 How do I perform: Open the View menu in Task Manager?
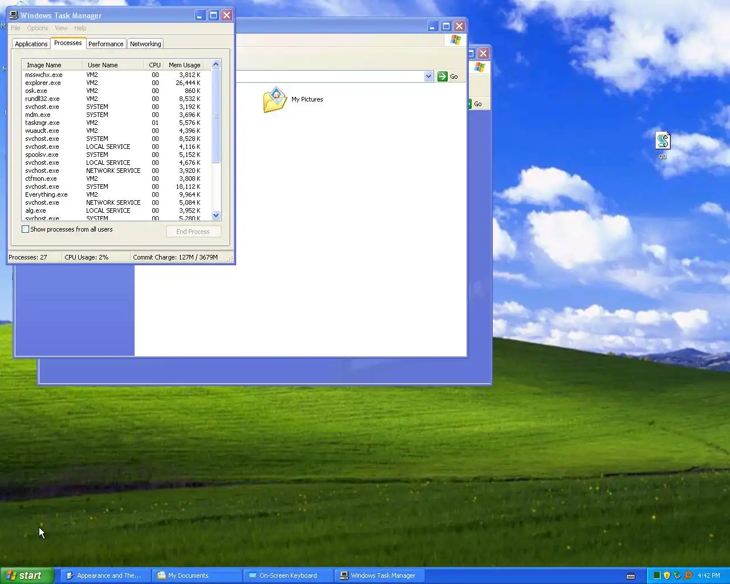[61, 28]
